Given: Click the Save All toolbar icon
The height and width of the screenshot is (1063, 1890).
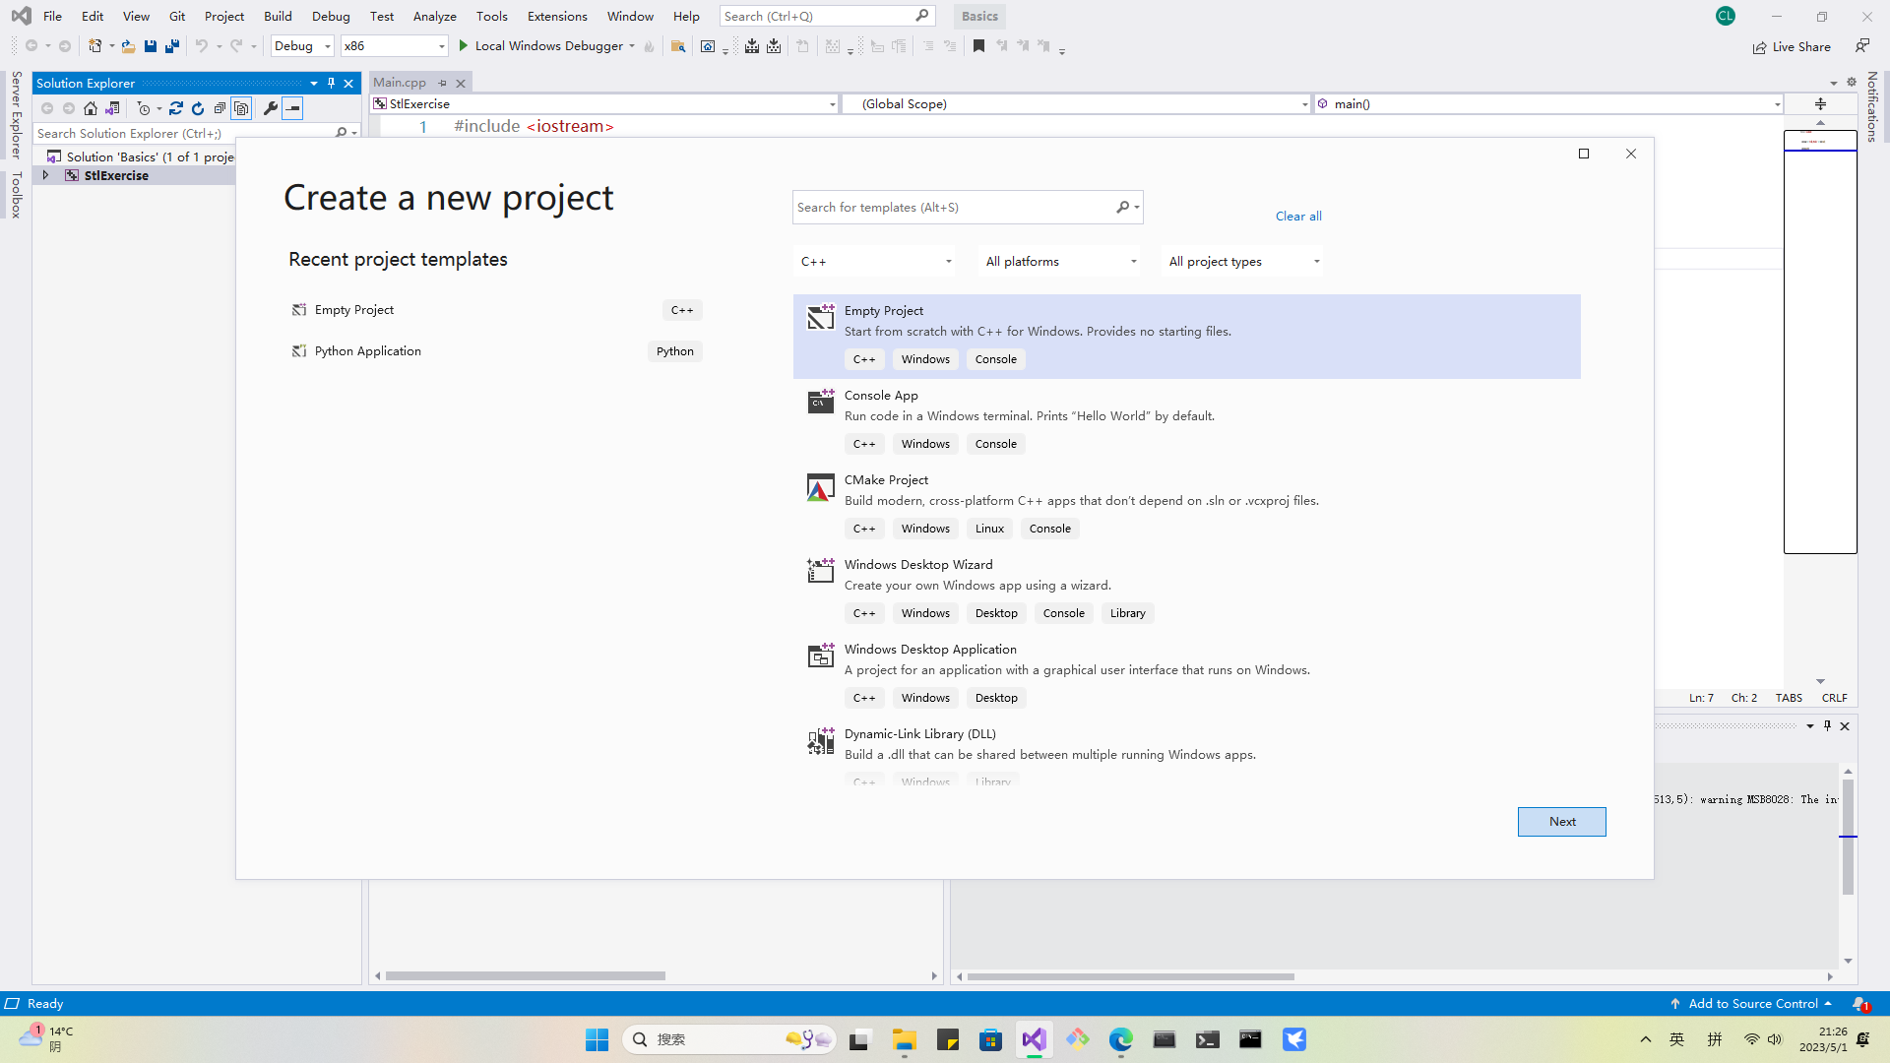Looking at the screenshot, I should click(172, 46).
